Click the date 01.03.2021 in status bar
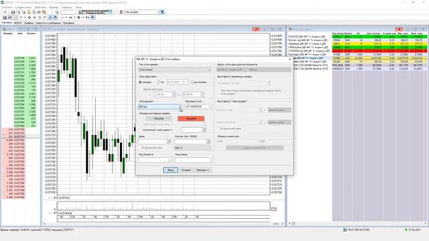This screenshot has height=241, width=429. (x=414, y=230)
